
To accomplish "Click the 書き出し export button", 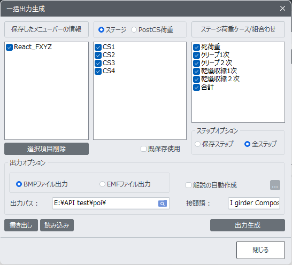I will pyautogui.click(x=21, y=225).
